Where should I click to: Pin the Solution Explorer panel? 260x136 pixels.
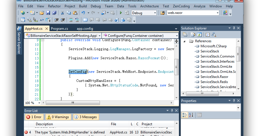(x=234, y=28)
